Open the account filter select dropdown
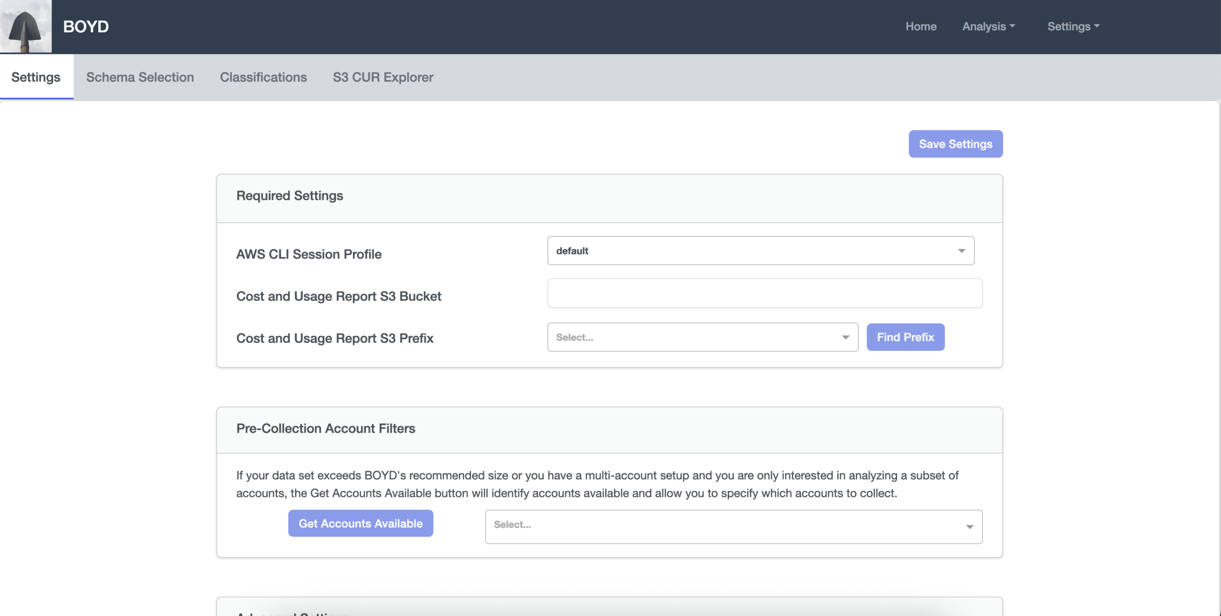Viewport: 1221px width, 616px height. (720, 526)
